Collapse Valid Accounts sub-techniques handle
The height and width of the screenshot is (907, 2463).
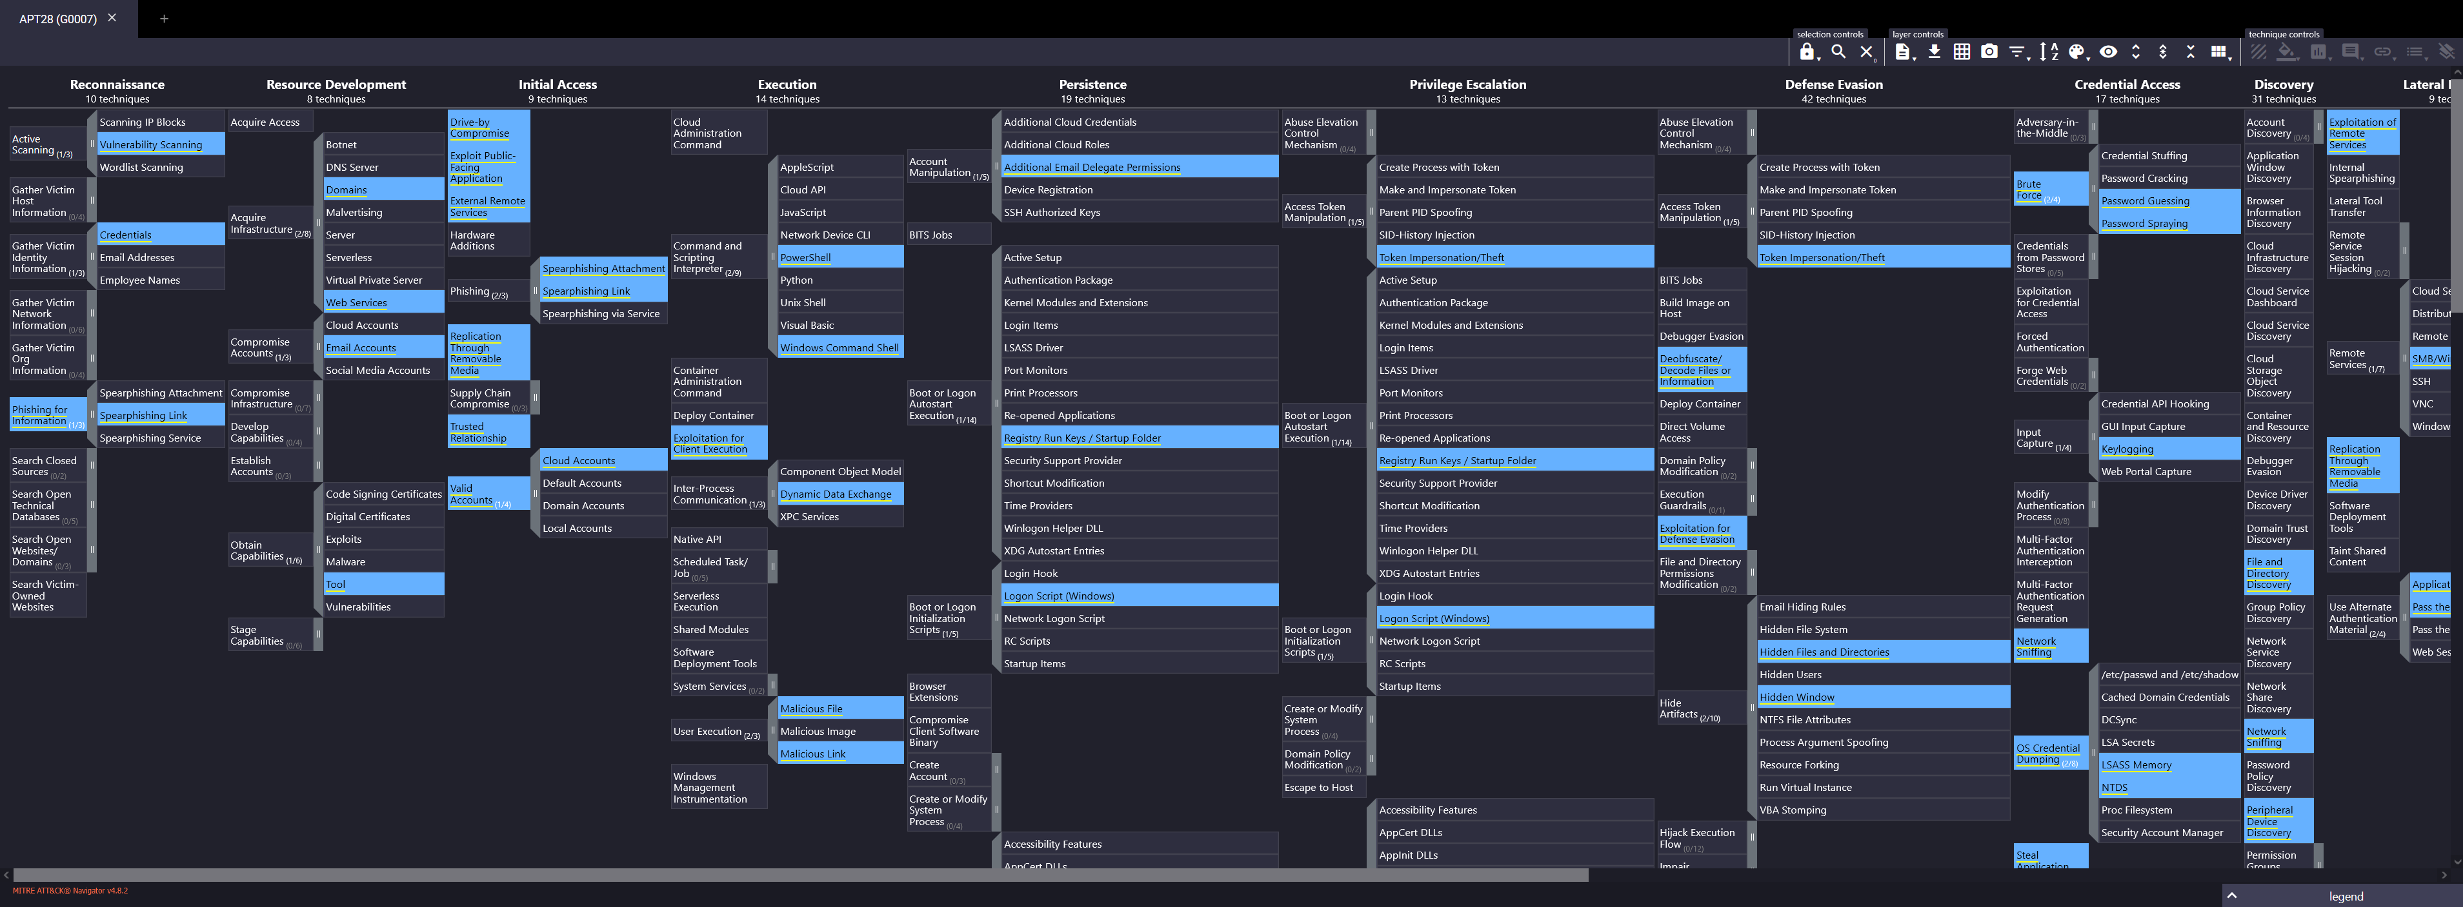536,494
